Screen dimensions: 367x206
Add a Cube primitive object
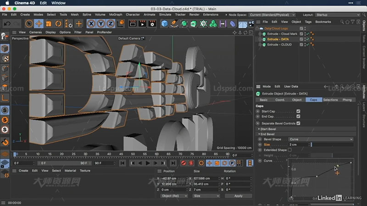[x=165, y=24]
